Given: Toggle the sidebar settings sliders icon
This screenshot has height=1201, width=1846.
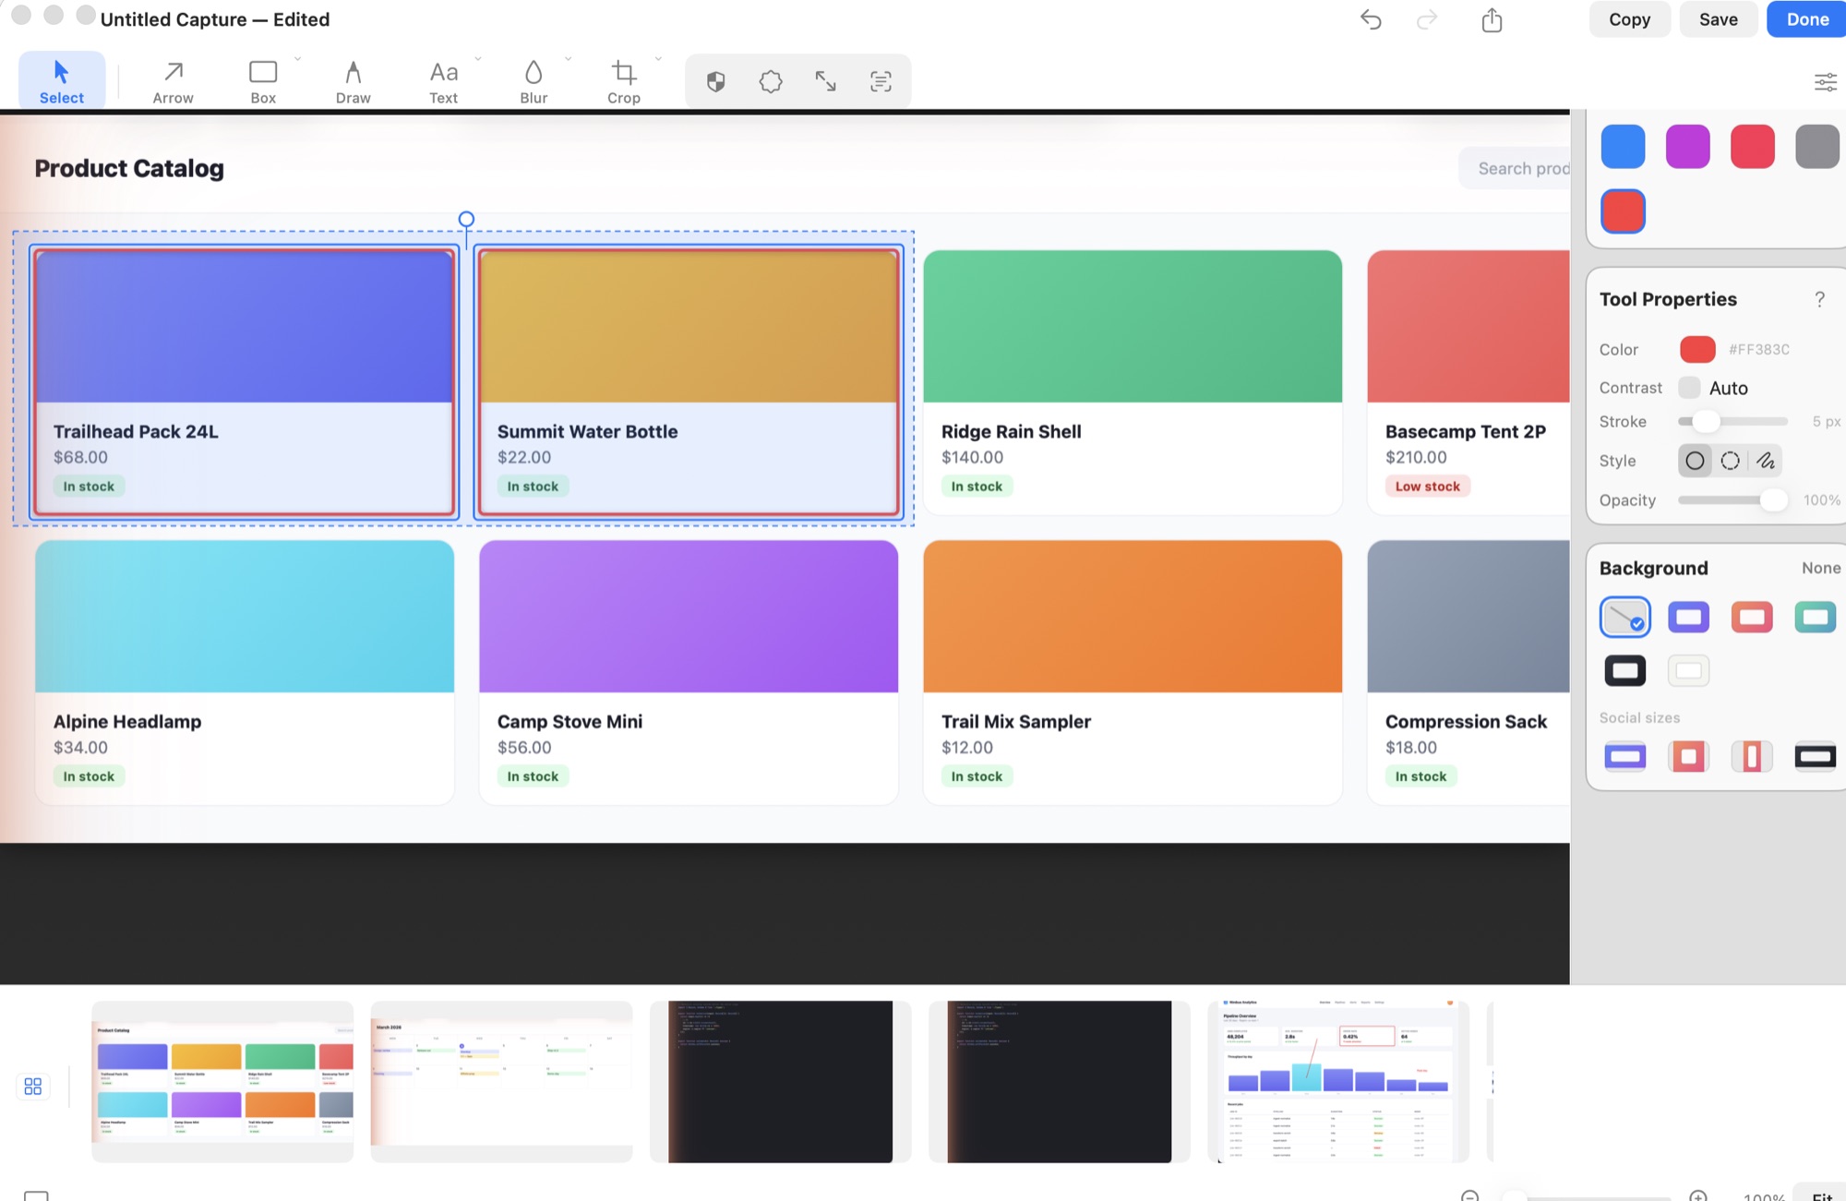Looking at the screenshot, I should pos(1826,82).
